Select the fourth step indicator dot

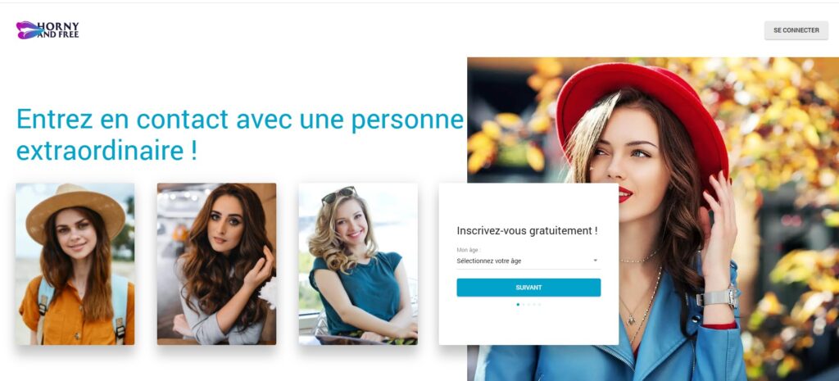534,305
